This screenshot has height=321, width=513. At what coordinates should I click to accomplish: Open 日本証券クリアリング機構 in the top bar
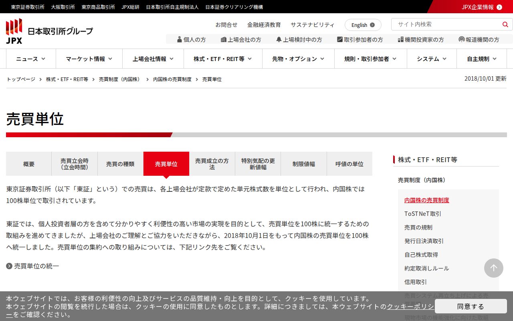coord(234,7)
